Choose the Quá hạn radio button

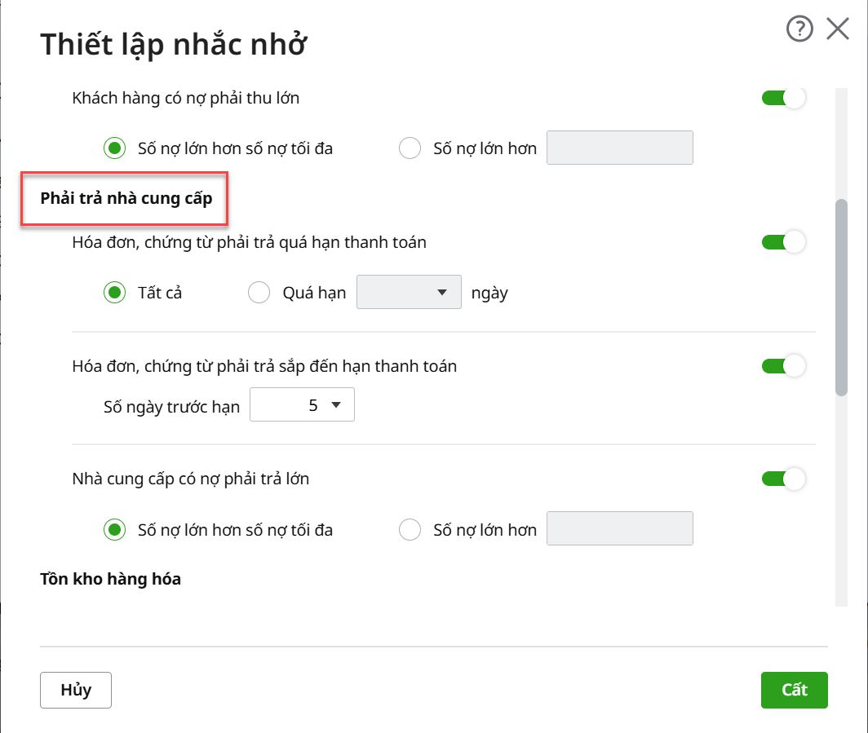(259, 293)
